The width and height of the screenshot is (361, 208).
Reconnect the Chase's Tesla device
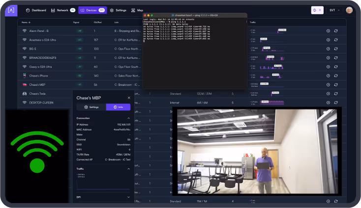pyautogui.click(x=336, y=94)
